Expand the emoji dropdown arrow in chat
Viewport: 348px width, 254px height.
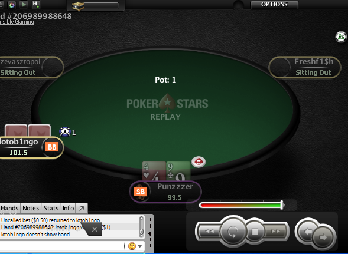140,246
